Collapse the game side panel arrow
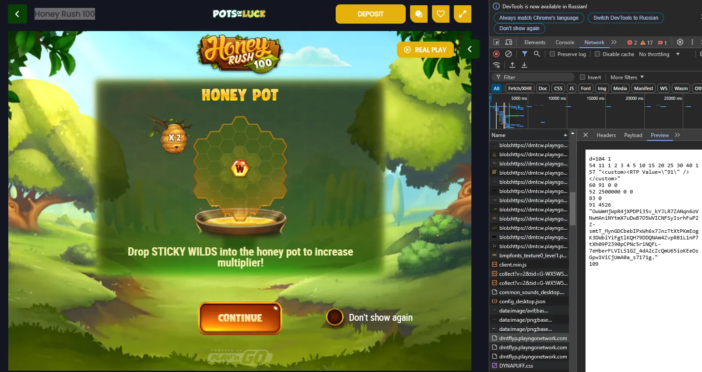Viewport: 702px width, 372px height. 470,49
